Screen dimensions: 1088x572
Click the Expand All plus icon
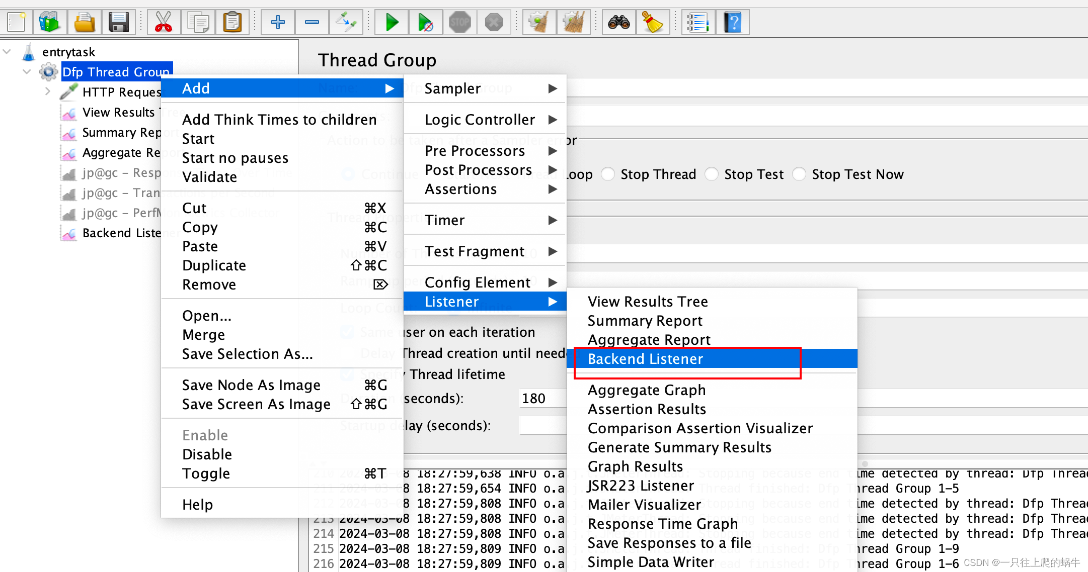(x=277, y=22)
